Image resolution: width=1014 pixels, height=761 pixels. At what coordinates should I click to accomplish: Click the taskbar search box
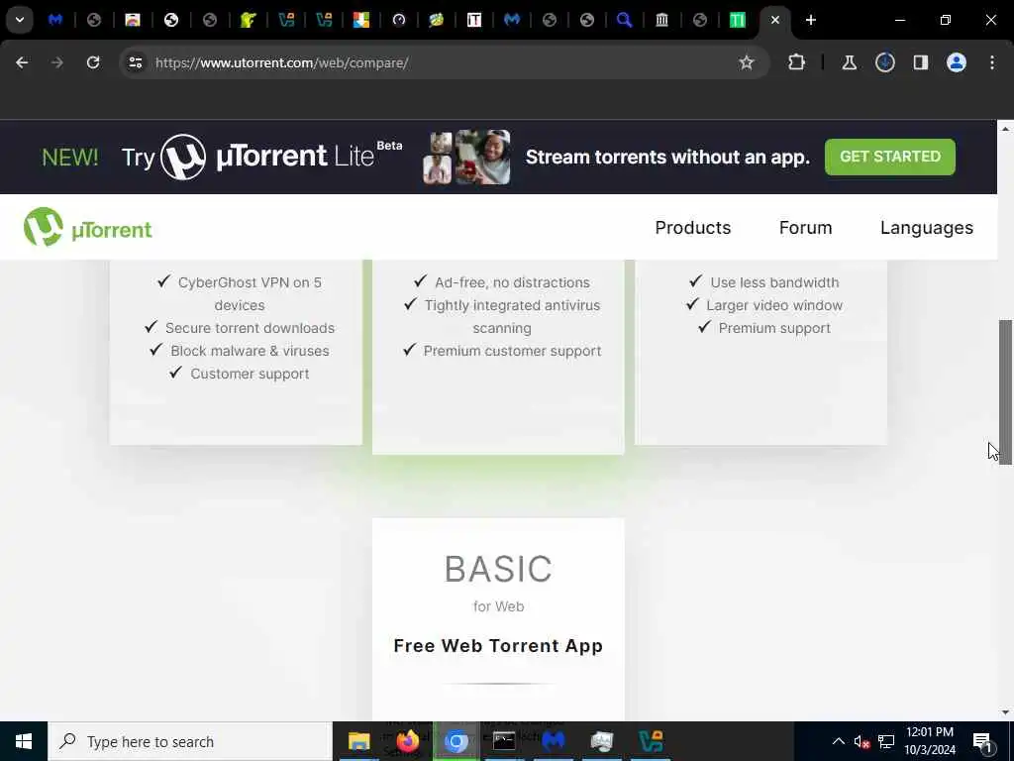pos(190,741)
